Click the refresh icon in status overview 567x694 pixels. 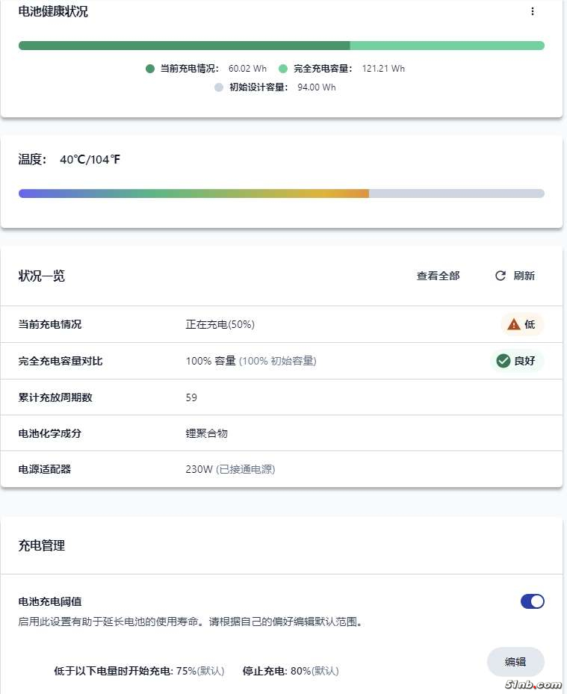(x=501, y=276)
